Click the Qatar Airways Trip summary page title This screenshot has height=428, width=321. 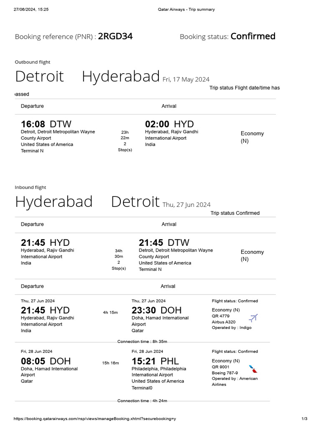[186, 9]
